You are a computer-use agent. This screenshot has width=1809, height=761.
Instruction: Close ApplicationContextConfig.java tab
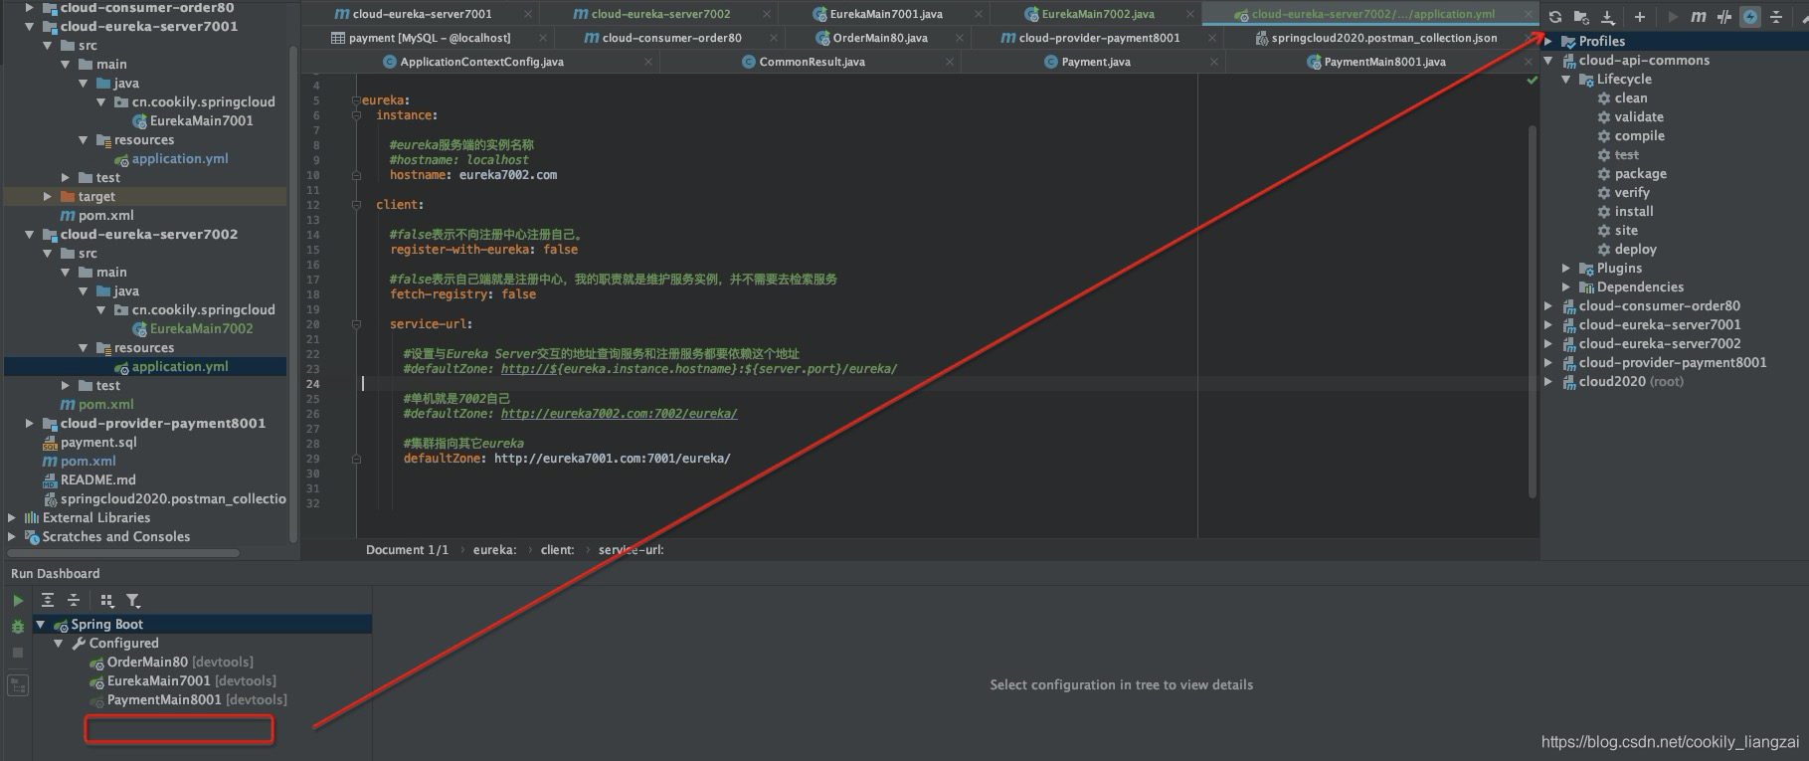click(x=648, y=62)
